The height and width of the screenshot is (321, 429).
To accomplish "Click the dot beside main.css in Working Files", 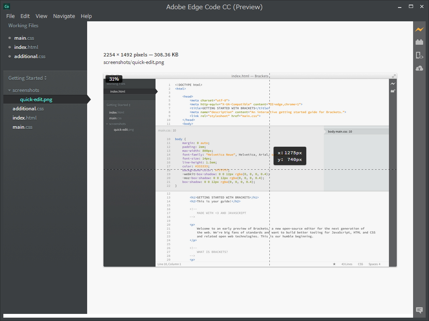I will (x=10, y=38).
